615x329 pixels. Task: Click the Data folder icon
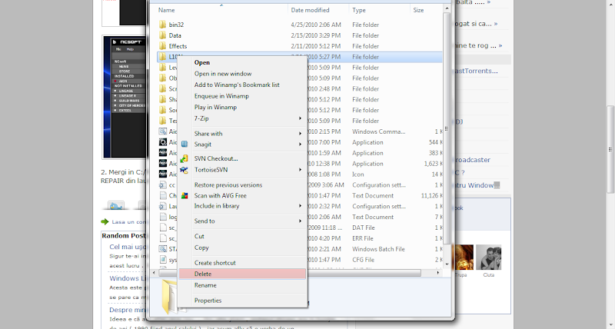(163, 35)
